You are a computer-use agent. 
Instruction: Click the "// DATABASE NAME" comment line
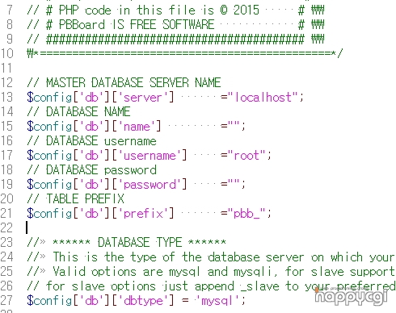78,111
